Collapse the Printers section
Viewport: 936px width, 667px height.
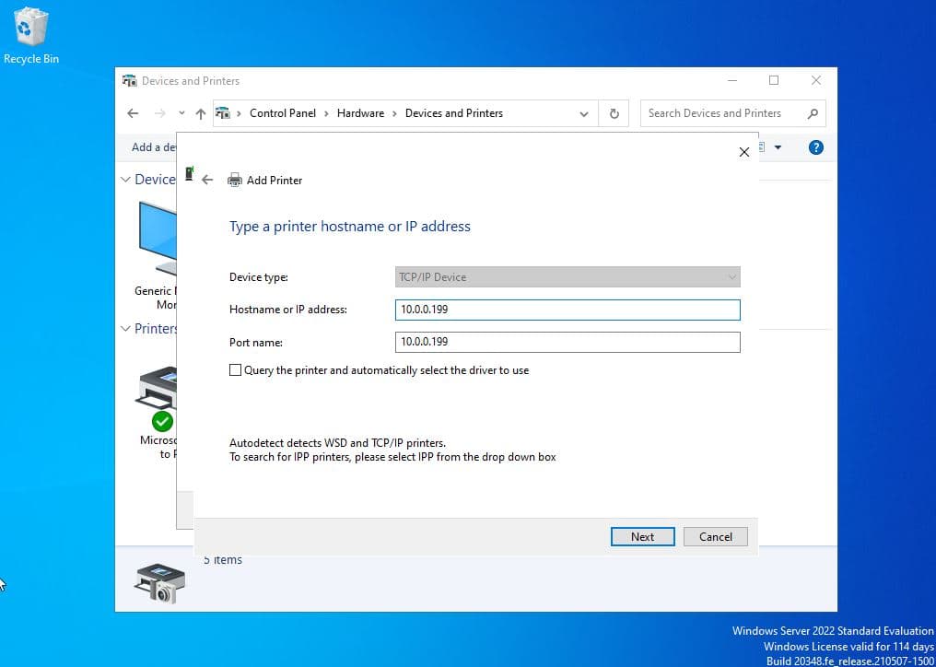pyautogui.click(x=126, y=329)
